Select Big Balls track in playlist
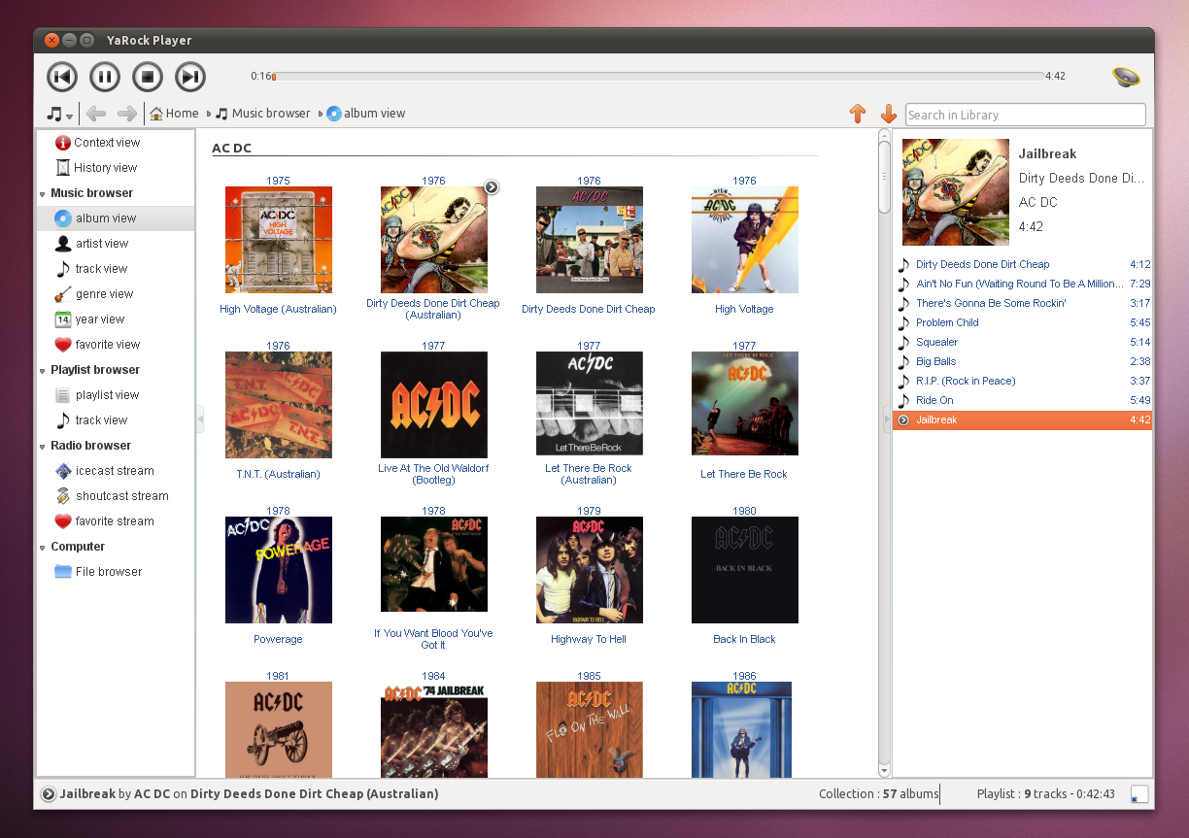 pyautogui.click(x=1022, y=361)
